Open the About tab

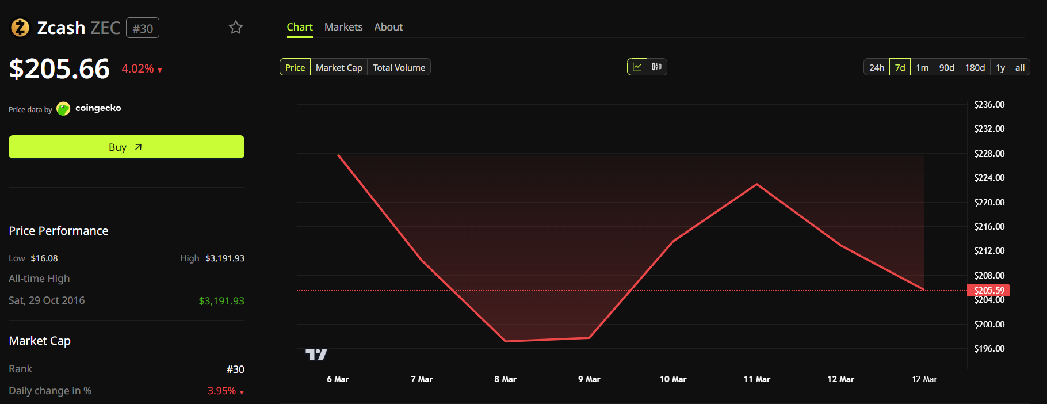point(388,27)
